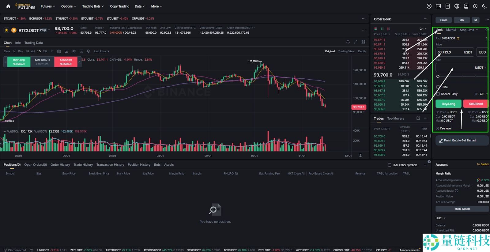Switch chart to Trading View mode

(346, 51)
